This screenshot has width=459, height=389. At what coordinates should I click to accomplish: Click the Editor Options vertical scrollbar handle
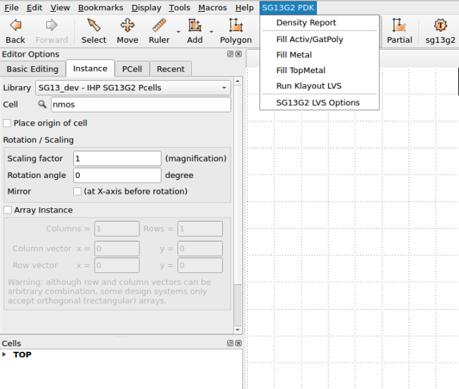[x=237, y=184]
